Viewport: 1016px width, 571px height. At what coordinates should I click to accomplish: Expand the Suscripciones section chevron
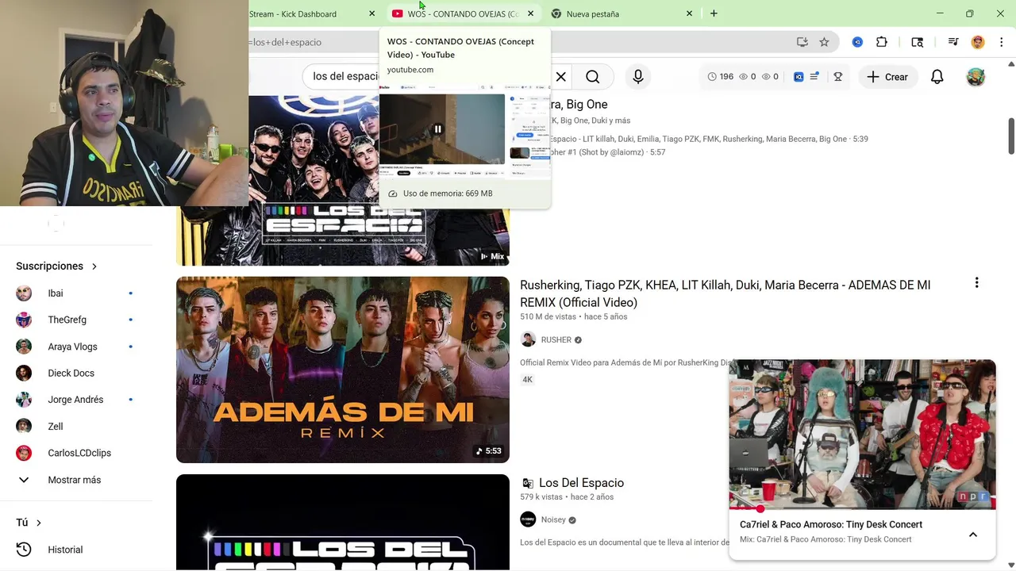point(94,266)
